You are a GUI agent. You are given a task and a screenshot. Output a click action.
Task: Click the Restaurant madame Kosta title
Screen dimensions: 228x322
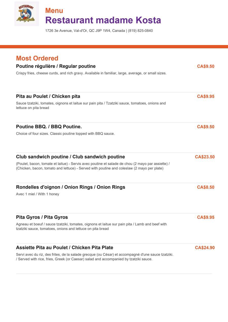103,20
